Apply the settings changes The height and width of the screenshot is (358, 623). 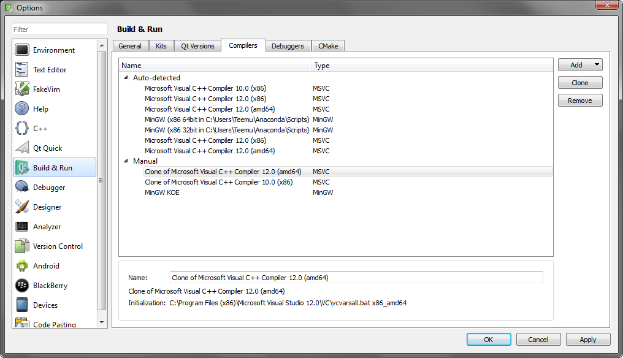588,340
